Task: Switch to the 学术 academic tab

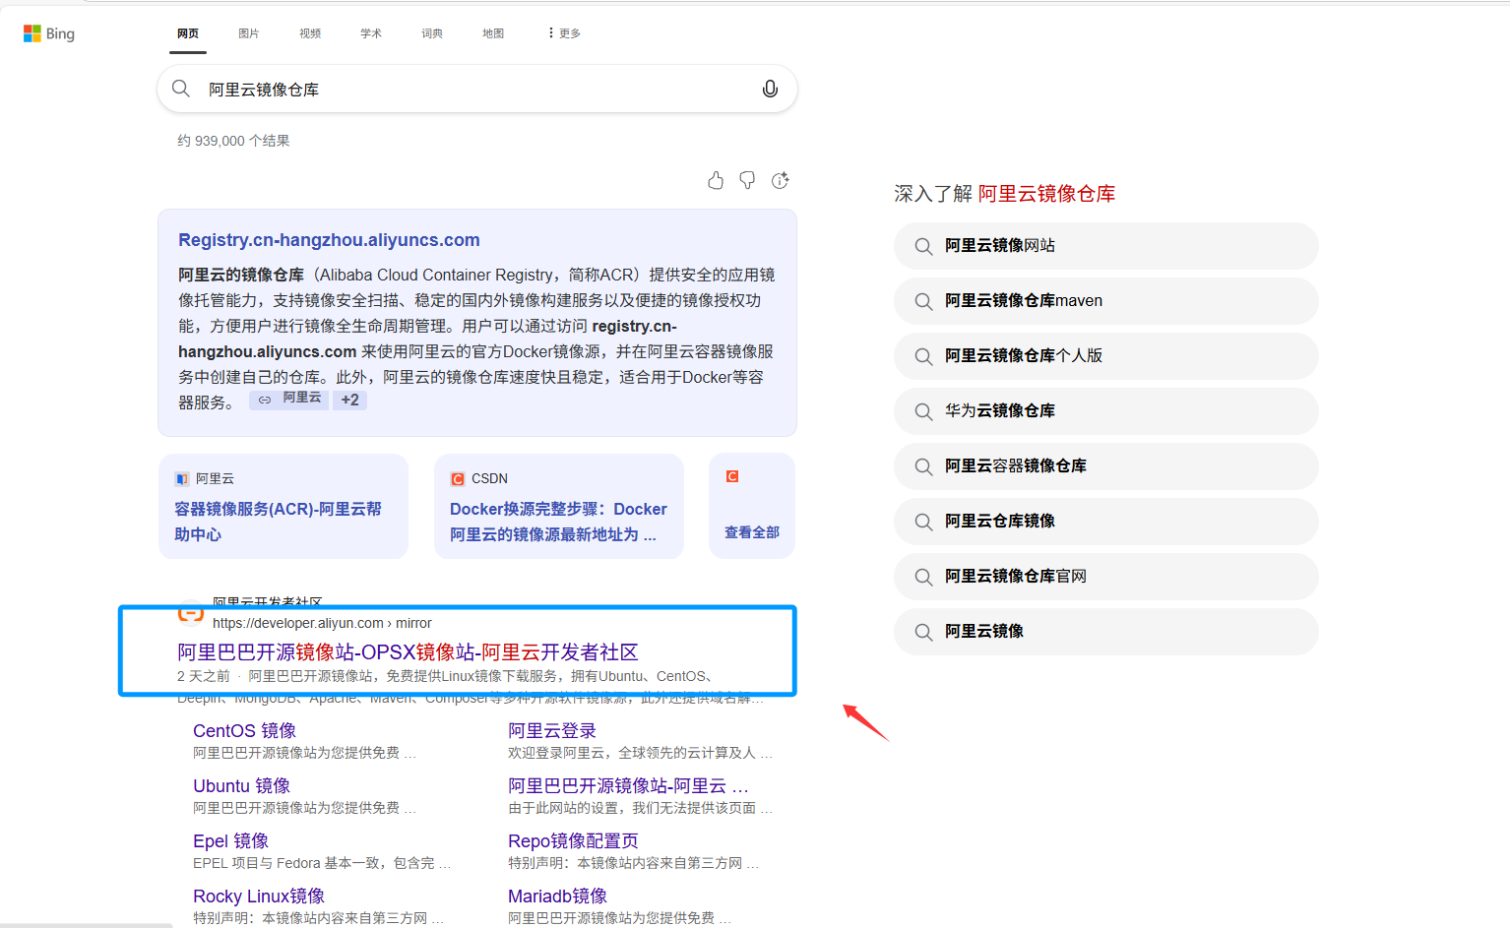Action: point(371,33)
